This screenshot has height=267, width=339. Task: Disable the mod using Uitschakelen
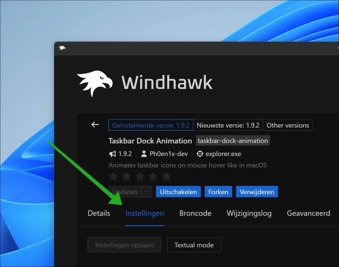(x=178, y=192)
